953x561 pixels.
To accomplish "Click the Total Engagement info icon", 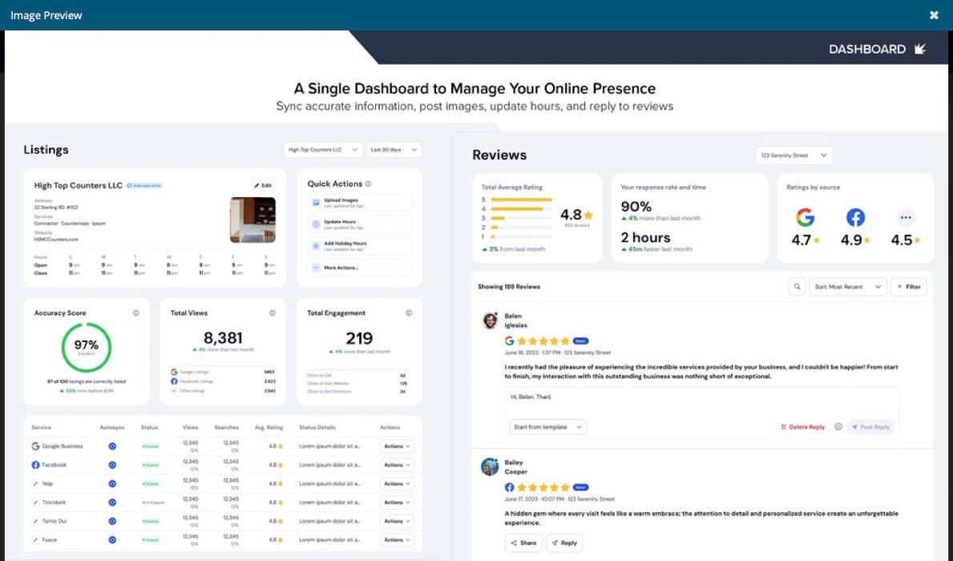I will click(409, 313).
